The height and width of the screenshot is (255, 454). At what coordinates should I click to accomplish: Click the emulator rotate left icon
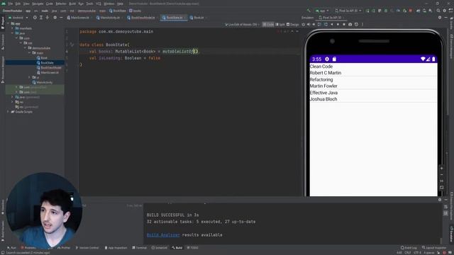coord(319,25)
